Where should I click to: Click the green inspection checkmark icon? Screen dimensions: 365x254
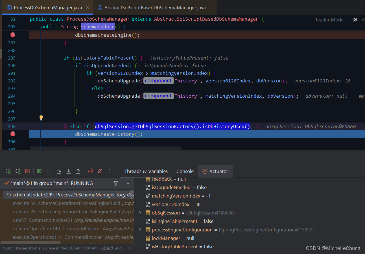[363, 20]
